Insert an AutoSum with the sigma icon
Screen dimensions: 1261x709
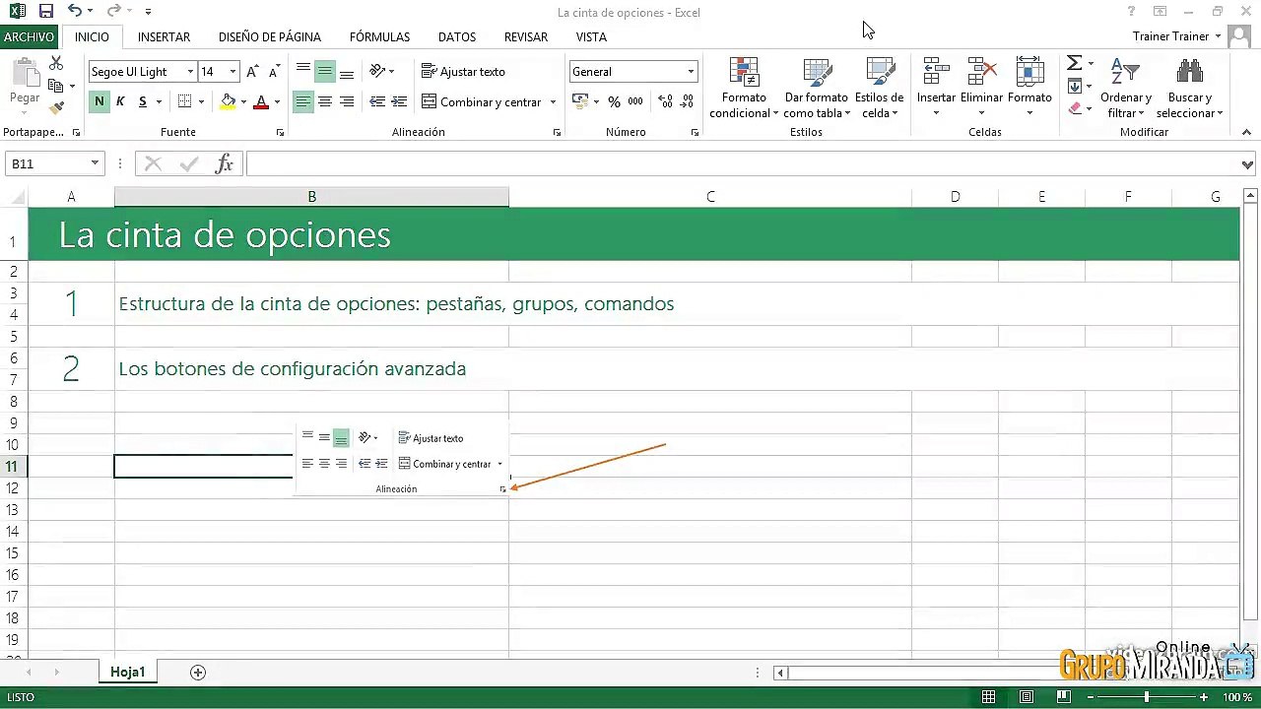tap(1075, 63)
